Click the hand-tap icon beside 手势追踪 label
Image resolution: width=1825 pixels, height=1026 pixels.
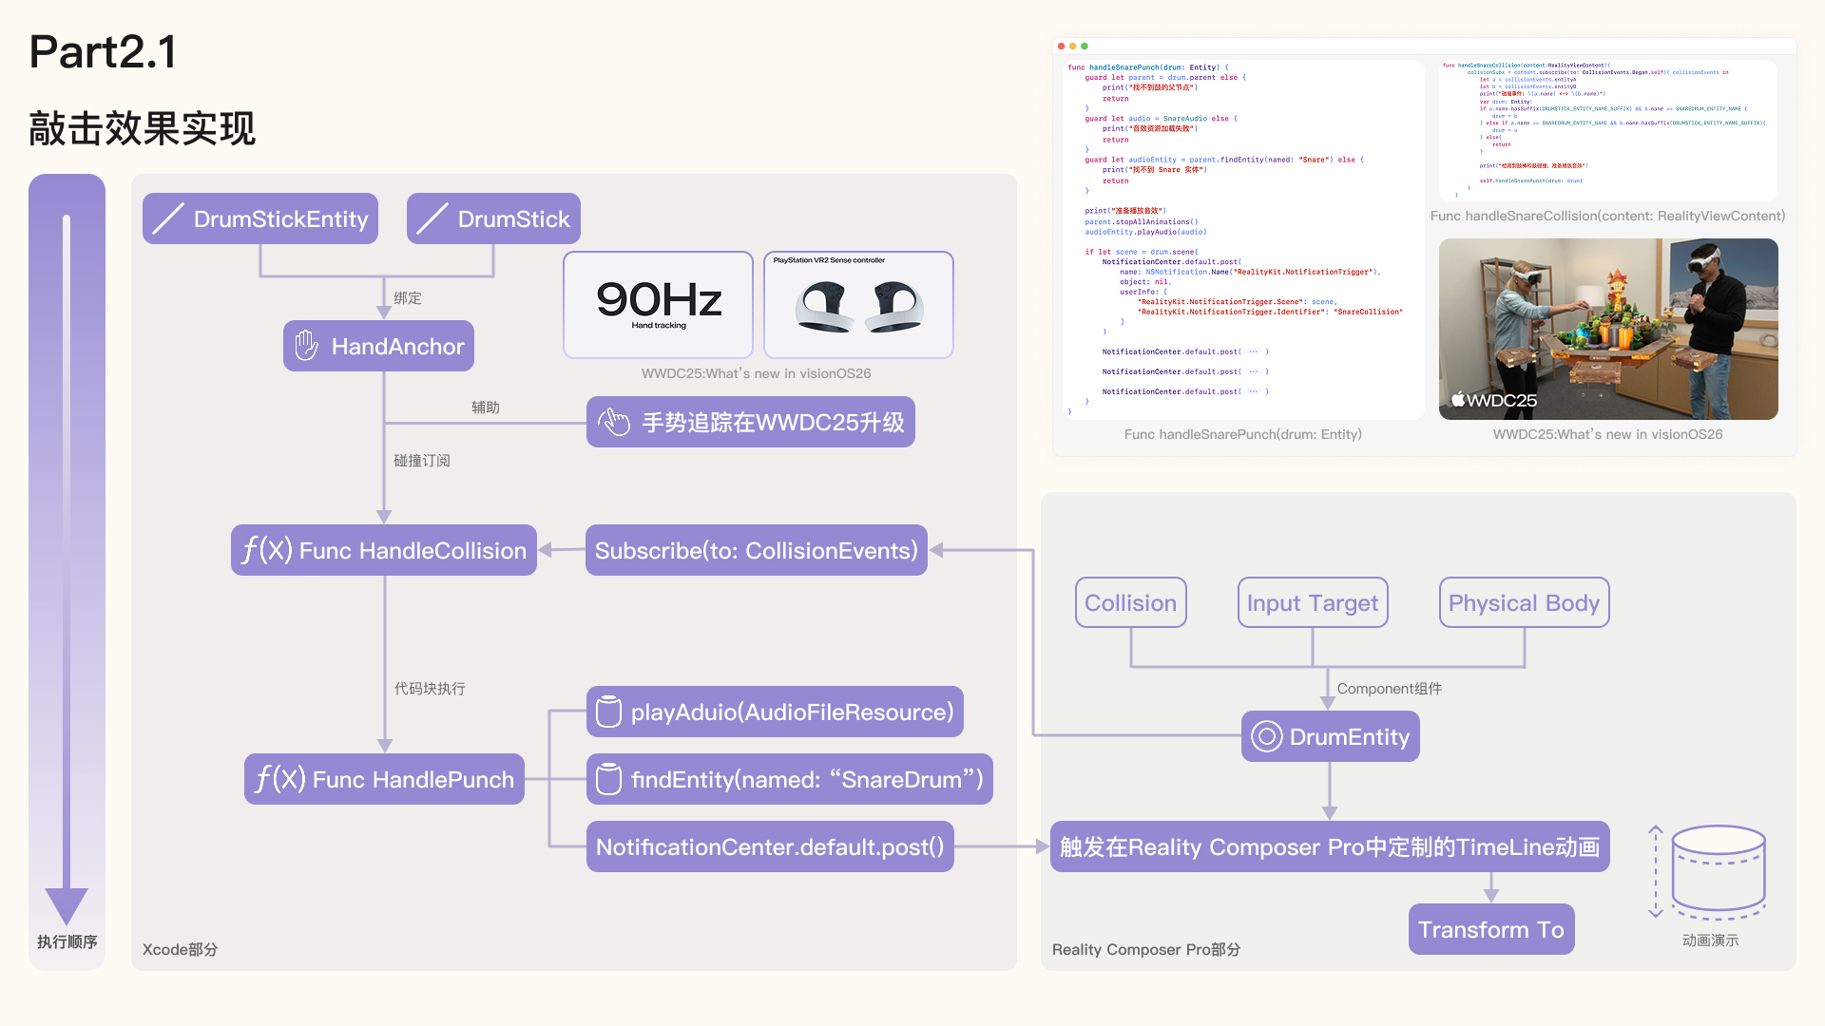pos(614,422)
